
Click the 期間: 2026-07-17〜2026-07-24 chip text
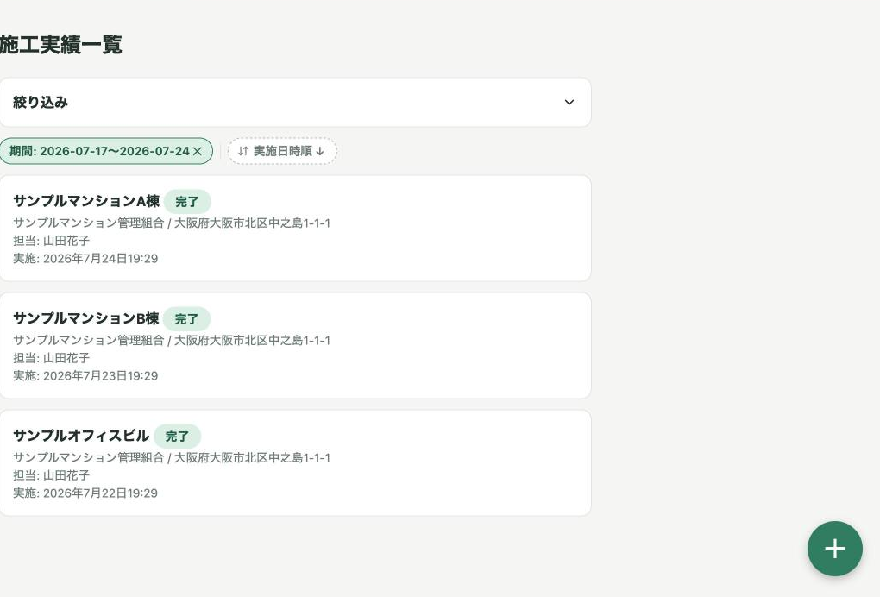tap(99, 151)
